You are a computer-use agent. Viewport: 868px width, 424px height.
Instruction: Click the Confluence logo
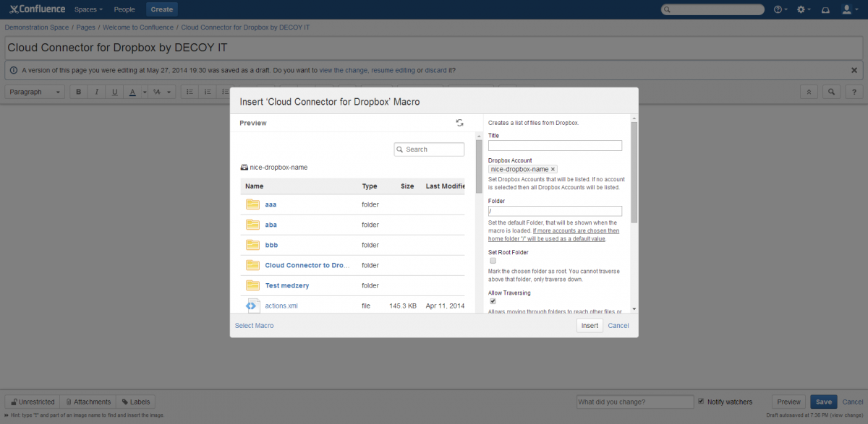(x=38, y=9)
